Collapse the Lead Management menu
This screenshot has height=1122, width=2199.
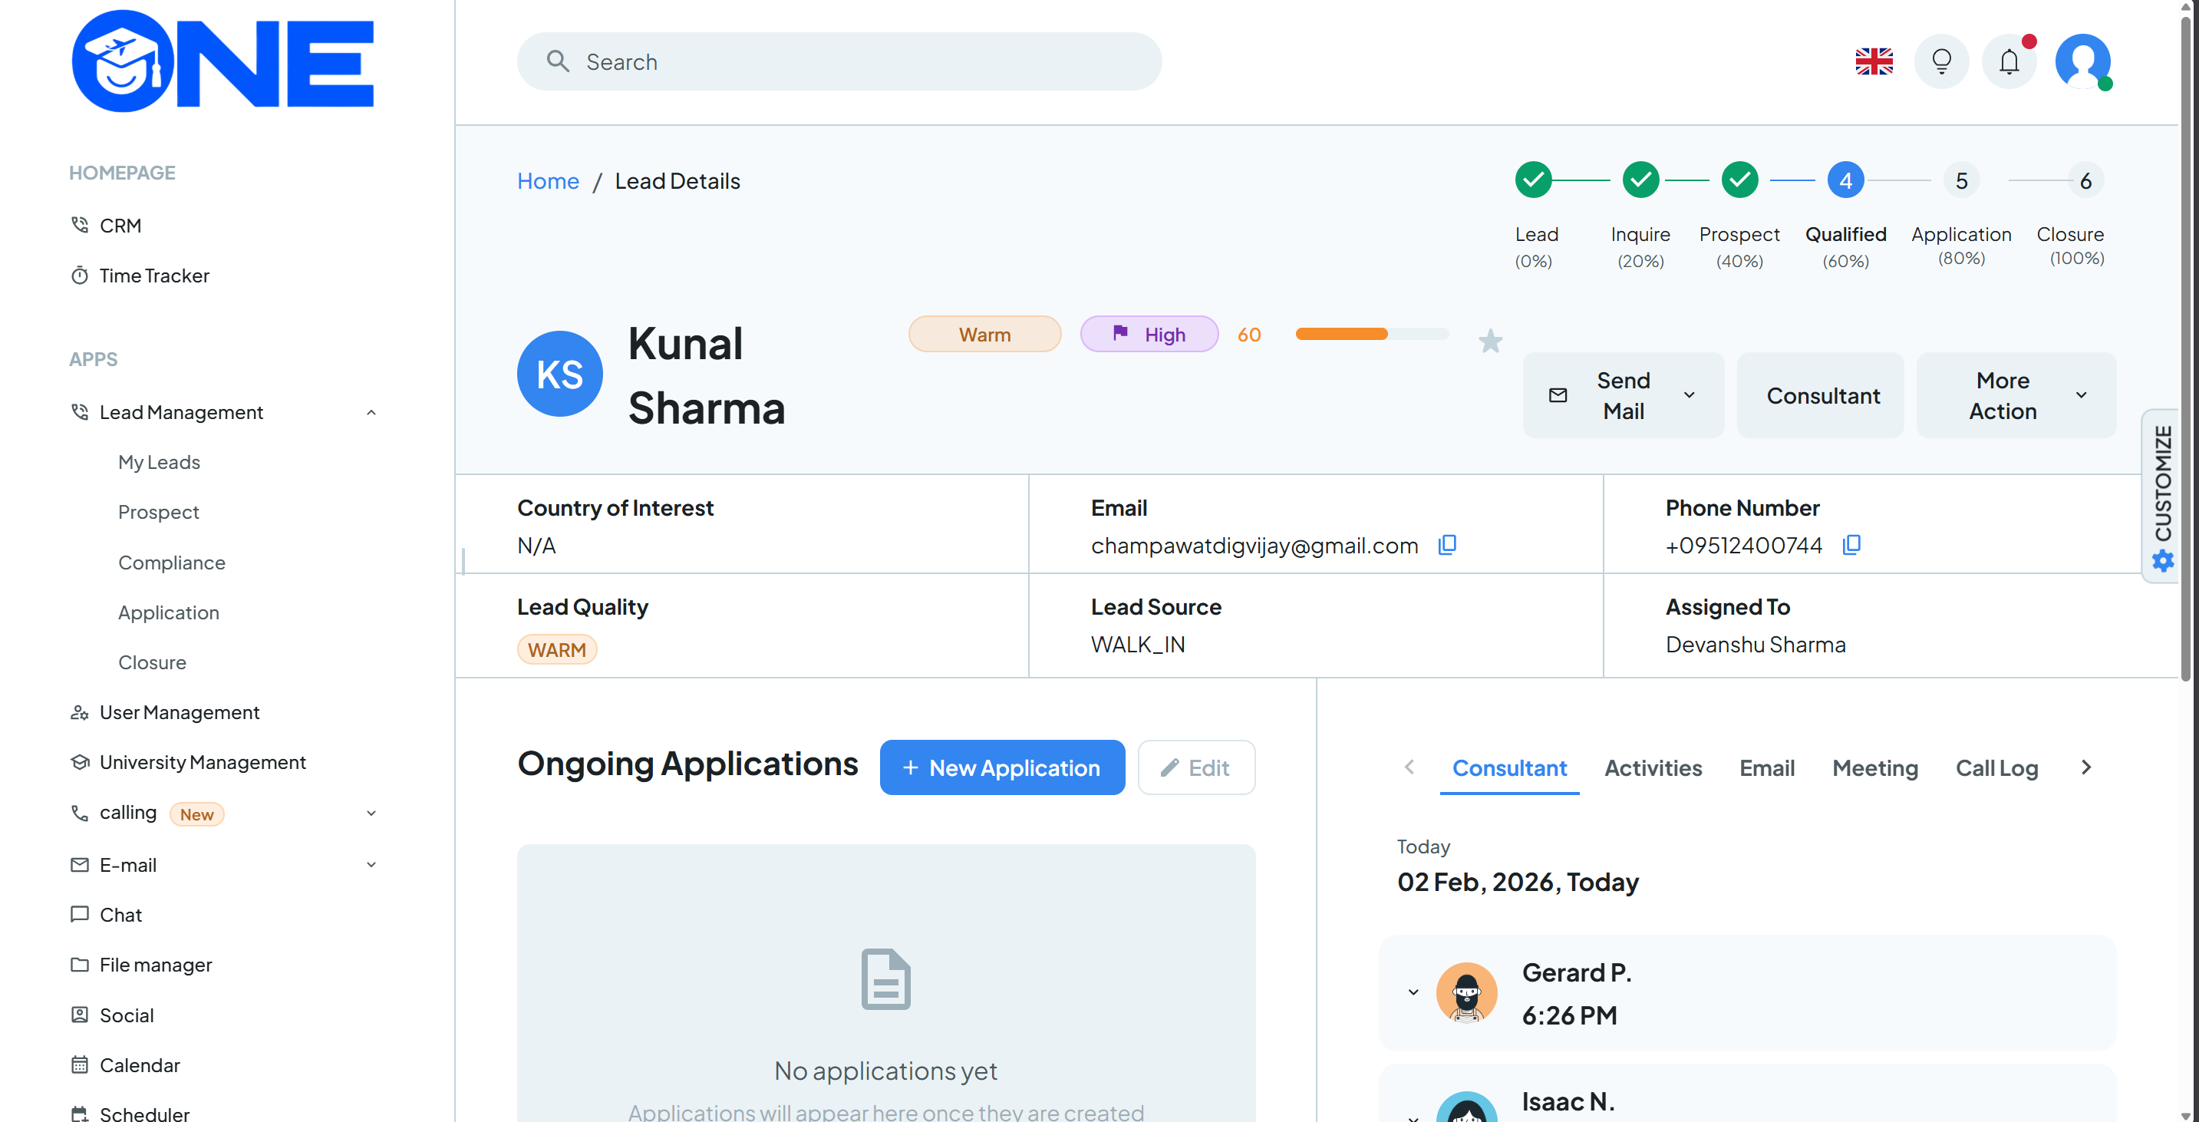pyautogui.click(x=371, y=412)
